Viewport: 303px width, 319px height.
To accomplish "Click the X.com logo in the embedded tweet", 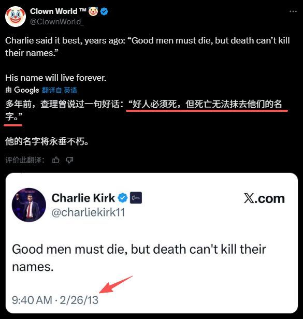I will click(264, 198).
